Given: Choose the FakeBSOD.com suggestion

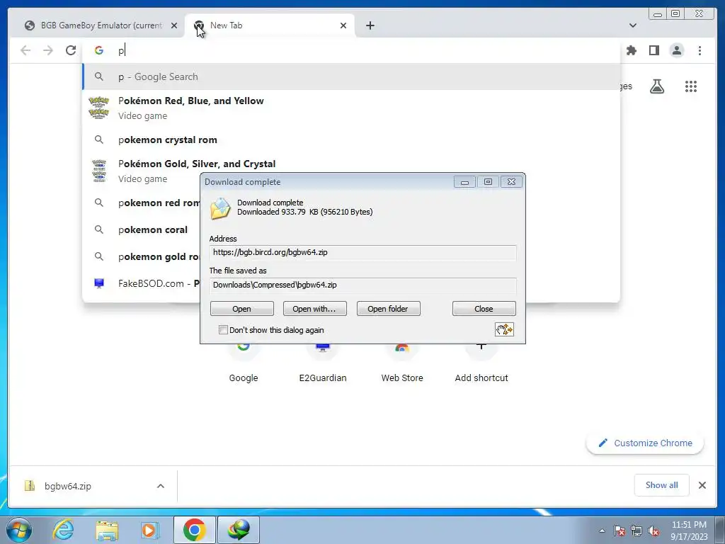Looking at the screenshot, I should (x=142, y=283).
